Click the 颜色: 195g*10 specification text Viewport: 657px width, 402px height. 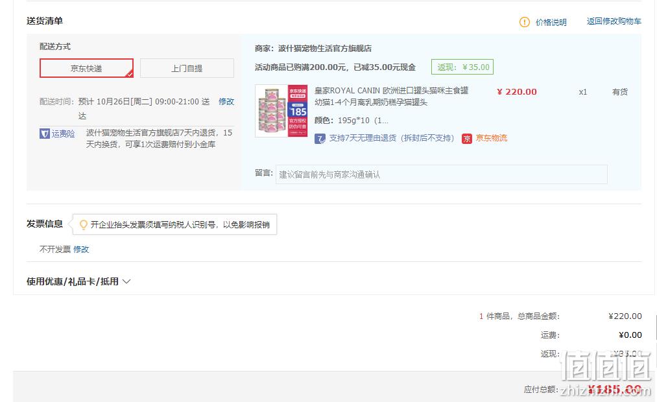click(351, 121)
